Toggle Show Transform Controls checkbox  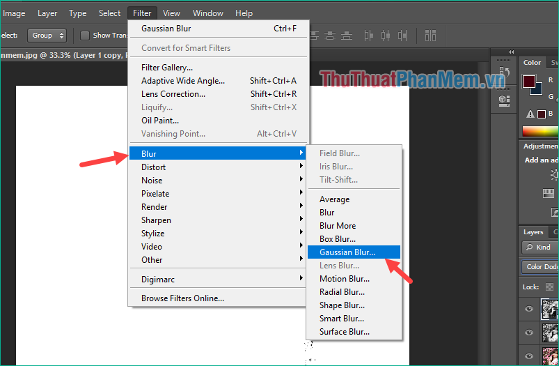click(x=84, y=36)
